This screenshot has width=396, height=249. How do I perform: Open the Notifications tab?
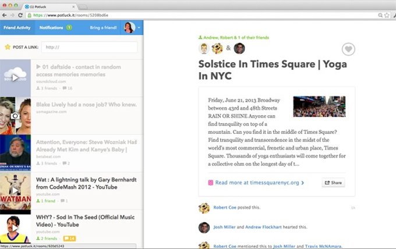pos(51,27)
